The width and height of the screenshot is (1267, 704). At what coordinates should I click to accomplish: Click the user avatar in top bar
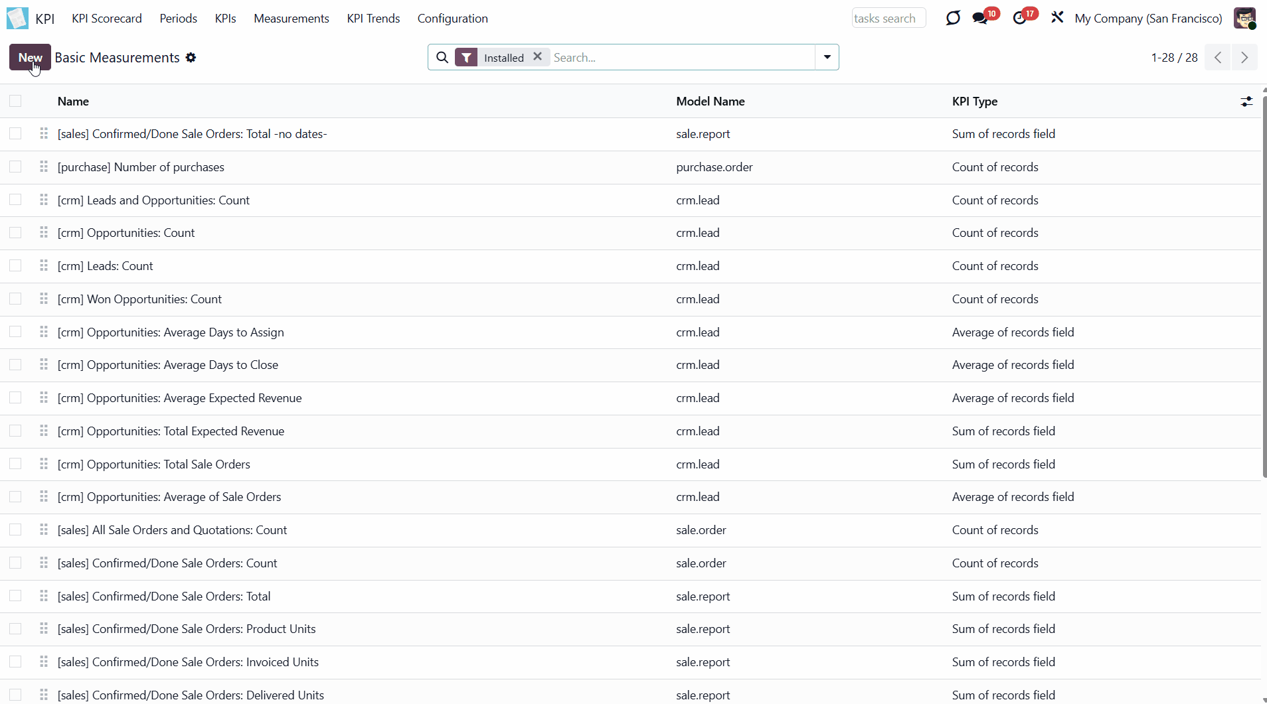pyautogui.click(x=1244, y=18)
